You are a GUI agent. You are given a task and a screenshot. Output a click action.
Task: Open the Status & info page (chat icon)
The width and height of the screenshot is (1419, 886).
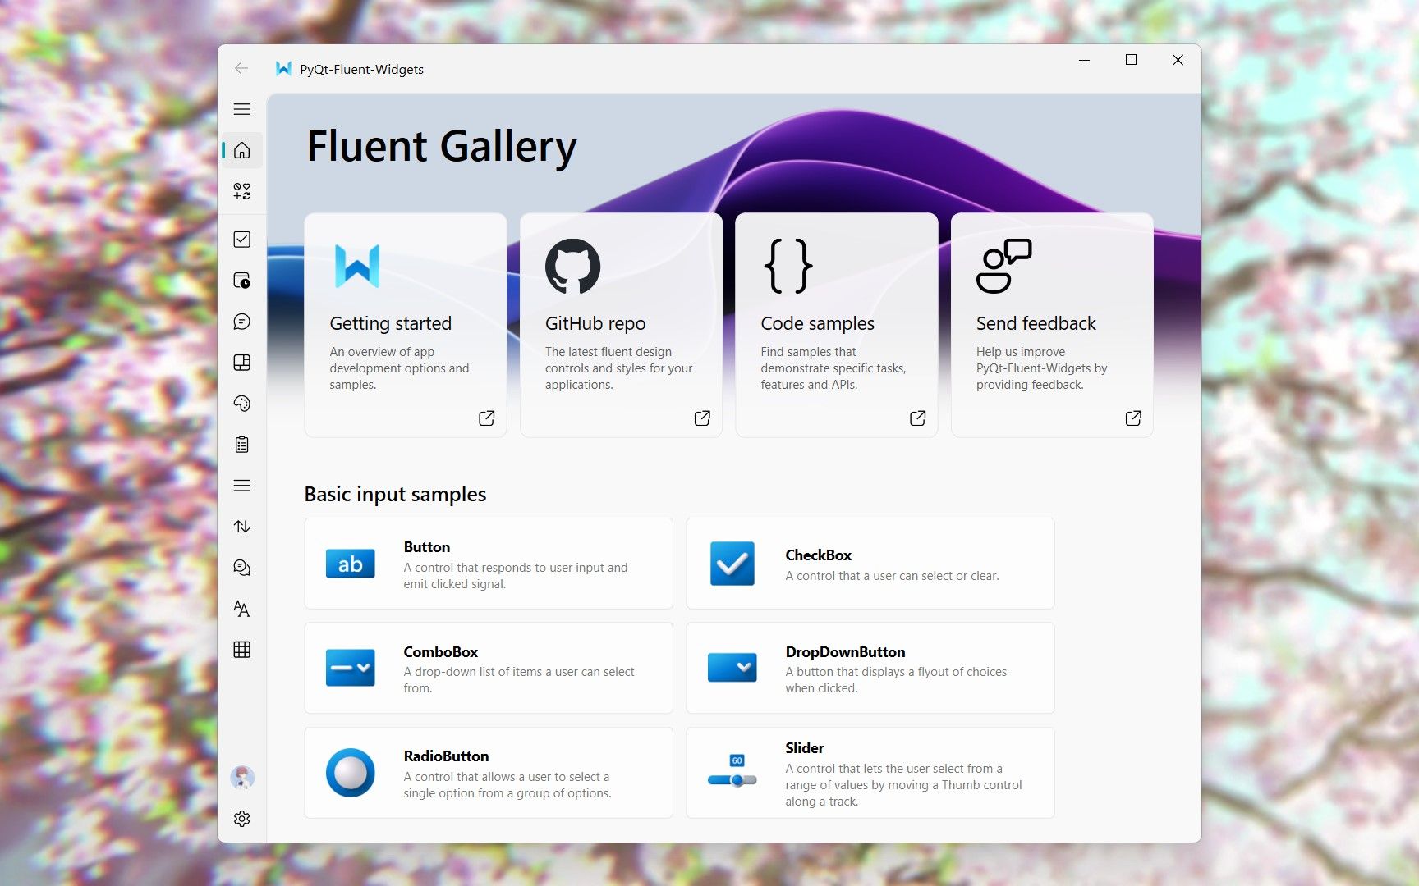click(241, 567)
